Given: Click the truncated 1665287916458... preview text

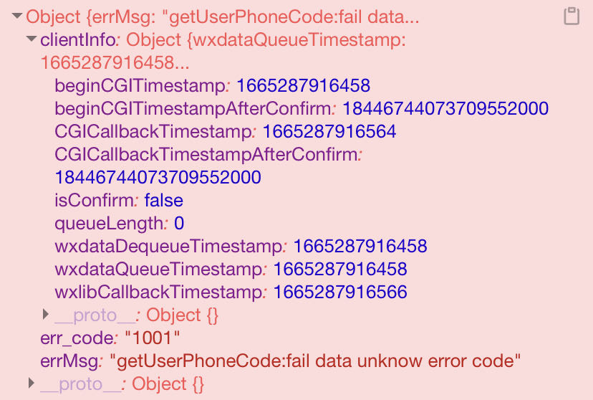Looking at the screenshot, I should click(115, 63).
